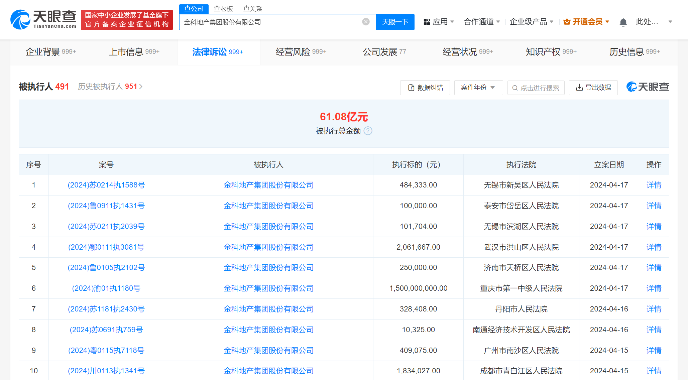Viewport: 688px width, 380px height.
Task: Click the 天眼一下 search button
Action: [395, 22]
